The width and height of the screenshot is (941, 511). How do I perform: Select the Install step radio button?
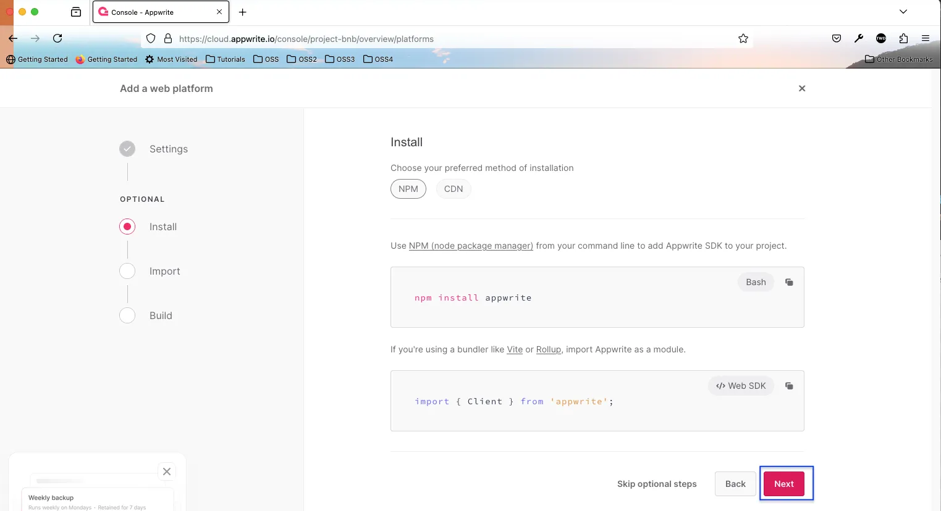(x=127, y=226)
